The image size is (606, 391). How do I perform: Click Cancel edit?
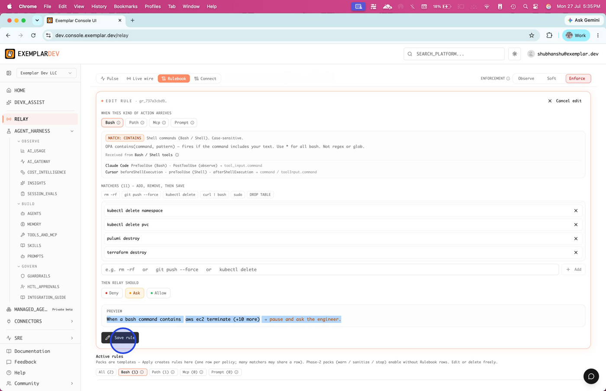(x=565, y=101)
